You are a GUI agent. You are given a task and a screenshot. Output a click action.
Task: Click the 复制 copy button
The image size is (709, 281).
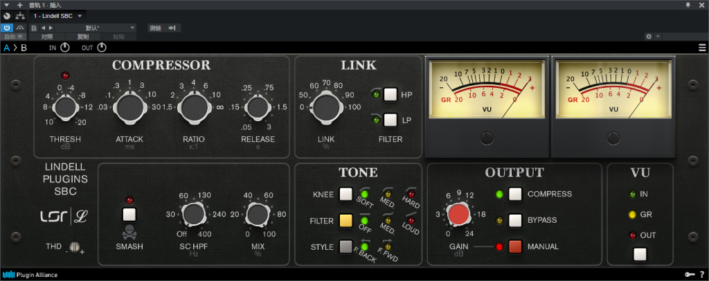(x=83, y=37)
